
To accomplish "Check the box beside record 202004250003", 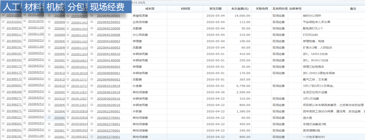I will coord(92,22).
